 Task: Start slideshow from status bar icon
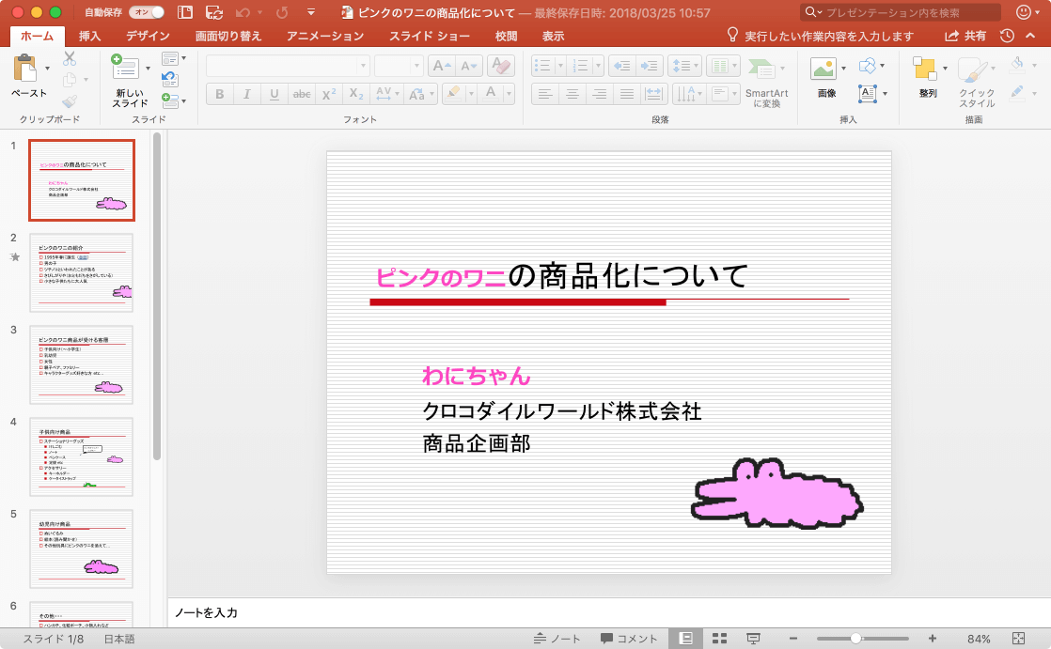[753, 639]
